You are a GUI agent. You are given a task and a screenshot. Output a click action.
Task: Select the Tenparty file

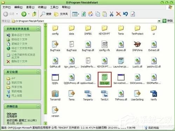(x=88, y=96)
